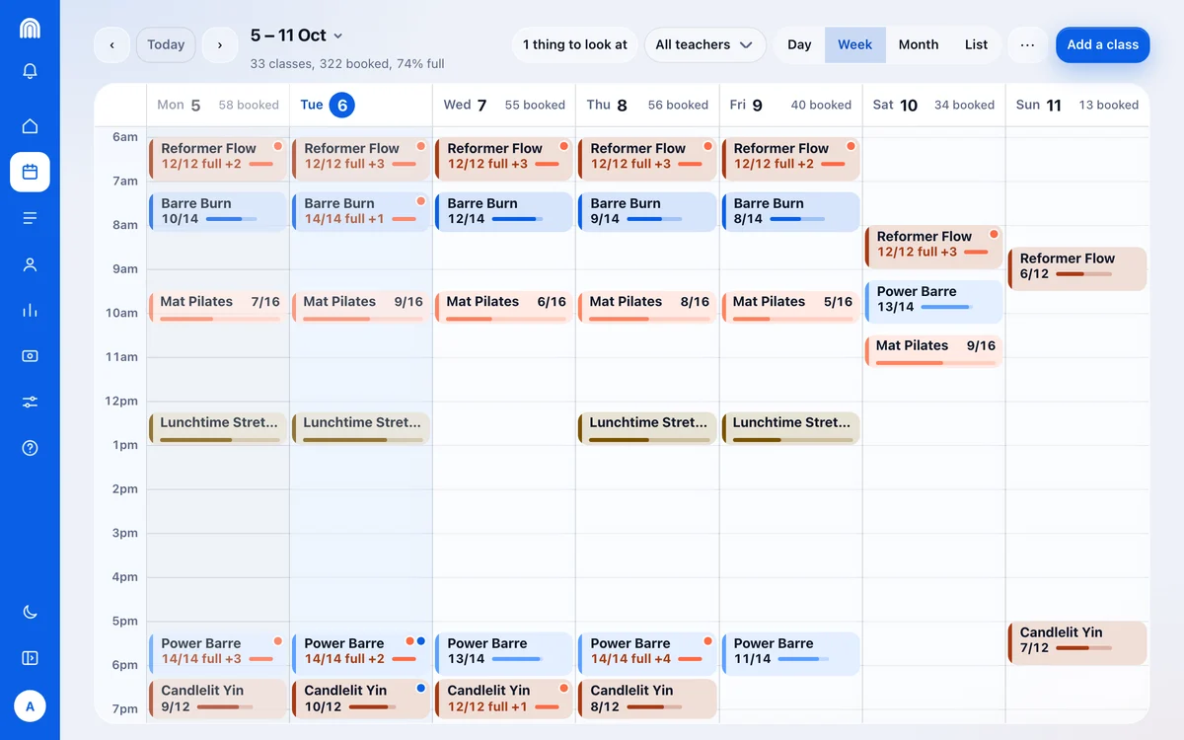Select the calendar icon in sidebar

click(30, 172)
